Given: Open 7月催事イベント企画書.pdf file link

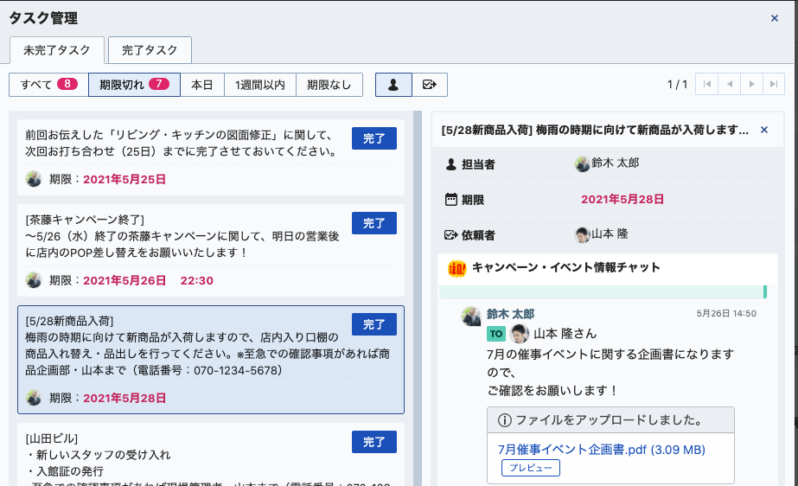Looking at the screenshot, I should pos(601,450).
